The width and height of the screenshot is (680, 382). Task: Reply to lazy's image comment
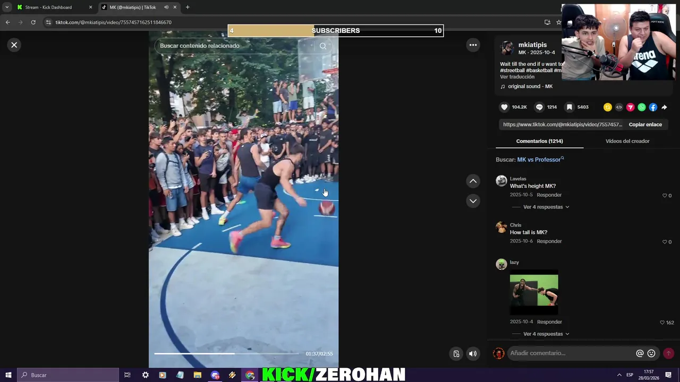coord(549,322)
